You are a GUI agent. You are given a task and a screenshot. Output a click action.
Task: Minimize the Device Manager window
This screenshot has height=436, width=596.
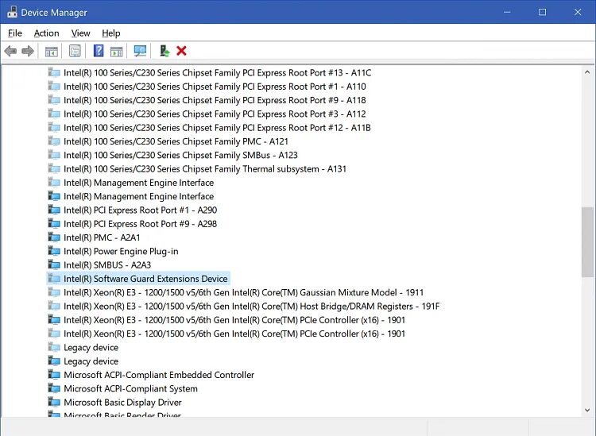(x=507, y=12)
